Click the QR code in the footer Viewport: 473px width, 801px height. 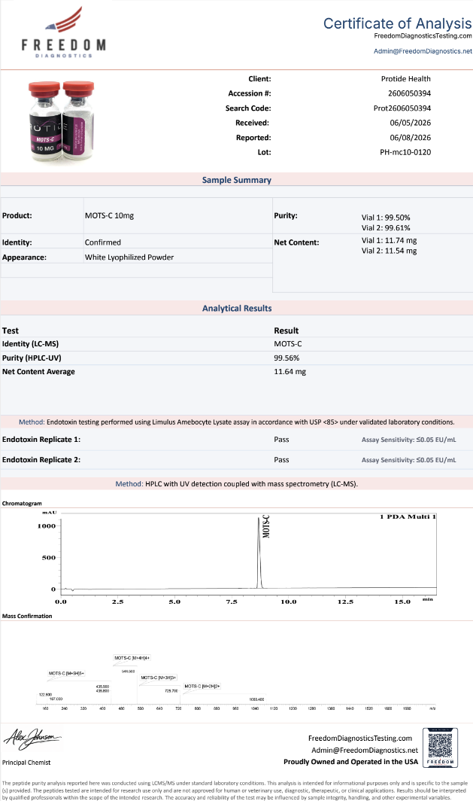[440, 748]
